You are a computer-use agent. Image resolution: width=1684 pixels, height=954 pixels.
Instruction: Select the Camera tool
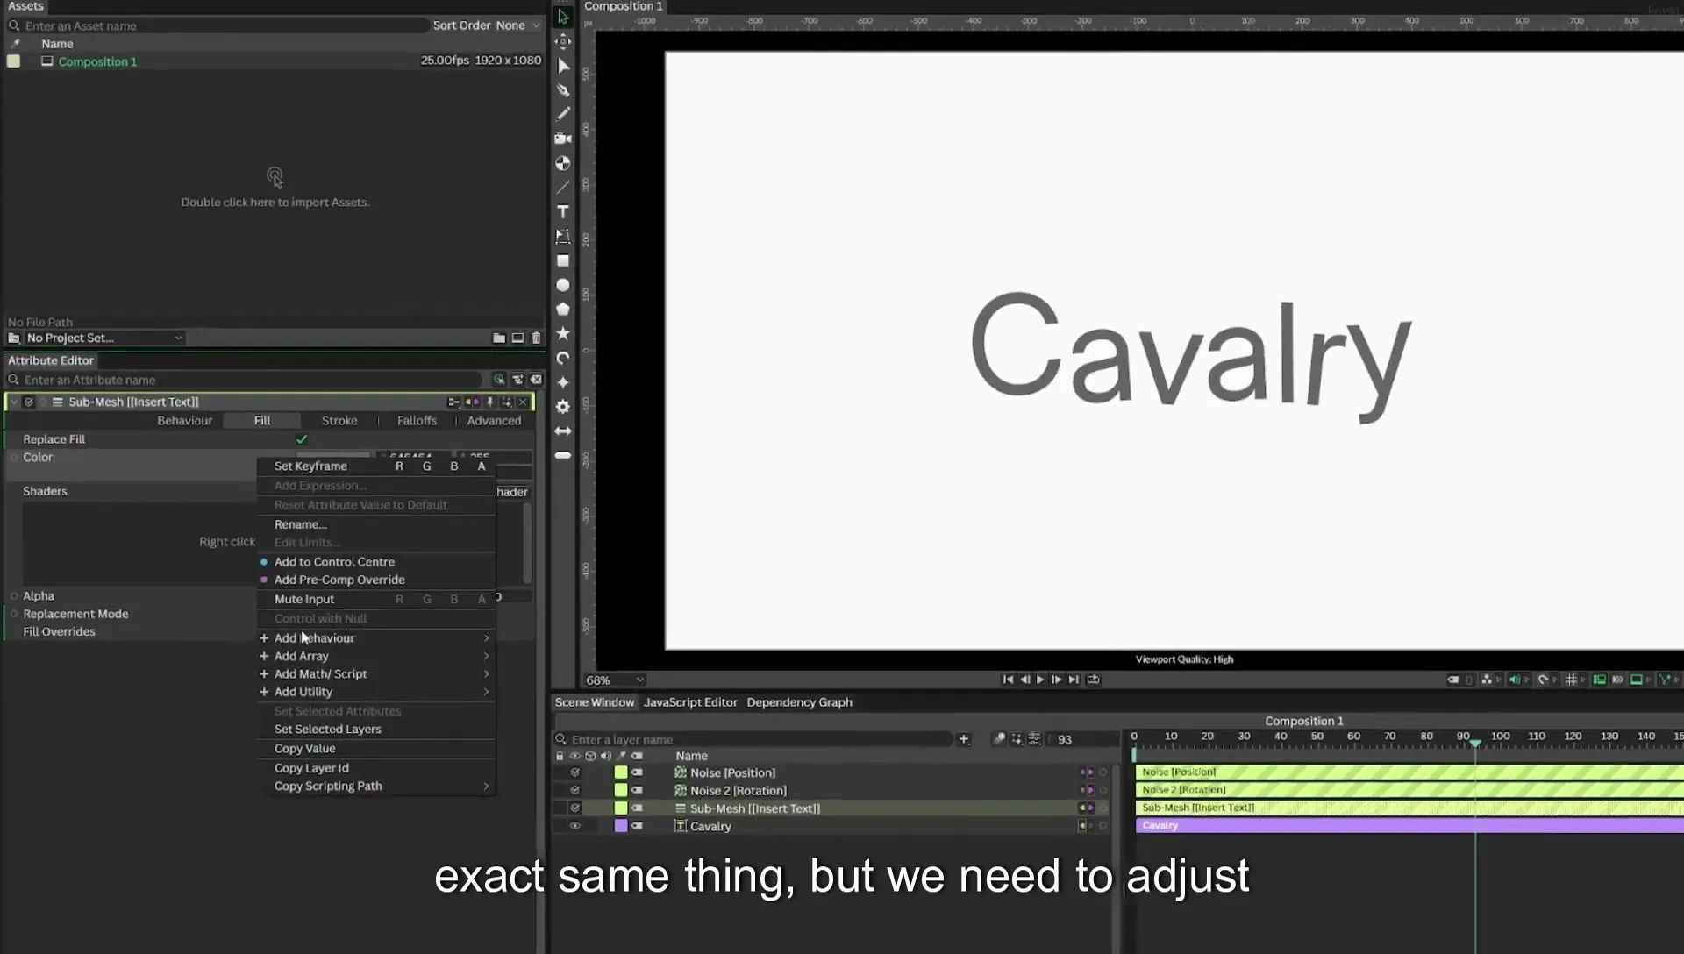pos(563,139)
